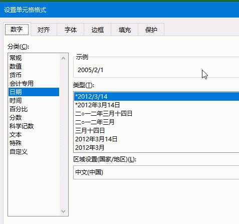
Task: Choose the 分数 category
Action: (34, 118)
